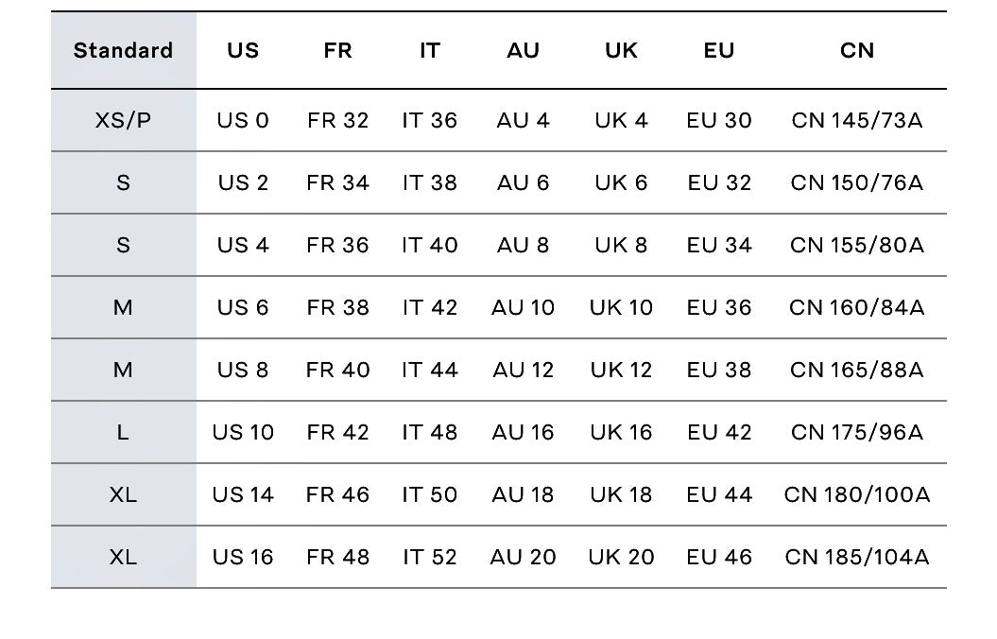Select the IT column header
997x639 pixels.
(x=430, y=51)
